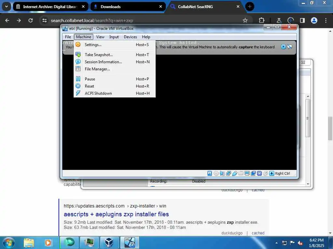Close the Internet Archive tab
The width and height of the screenshot is (333, 249).
(x=83, y=6)
